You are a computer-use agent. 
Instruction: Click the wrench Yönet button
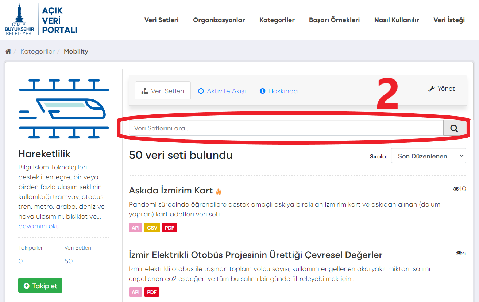coord(441,89)
